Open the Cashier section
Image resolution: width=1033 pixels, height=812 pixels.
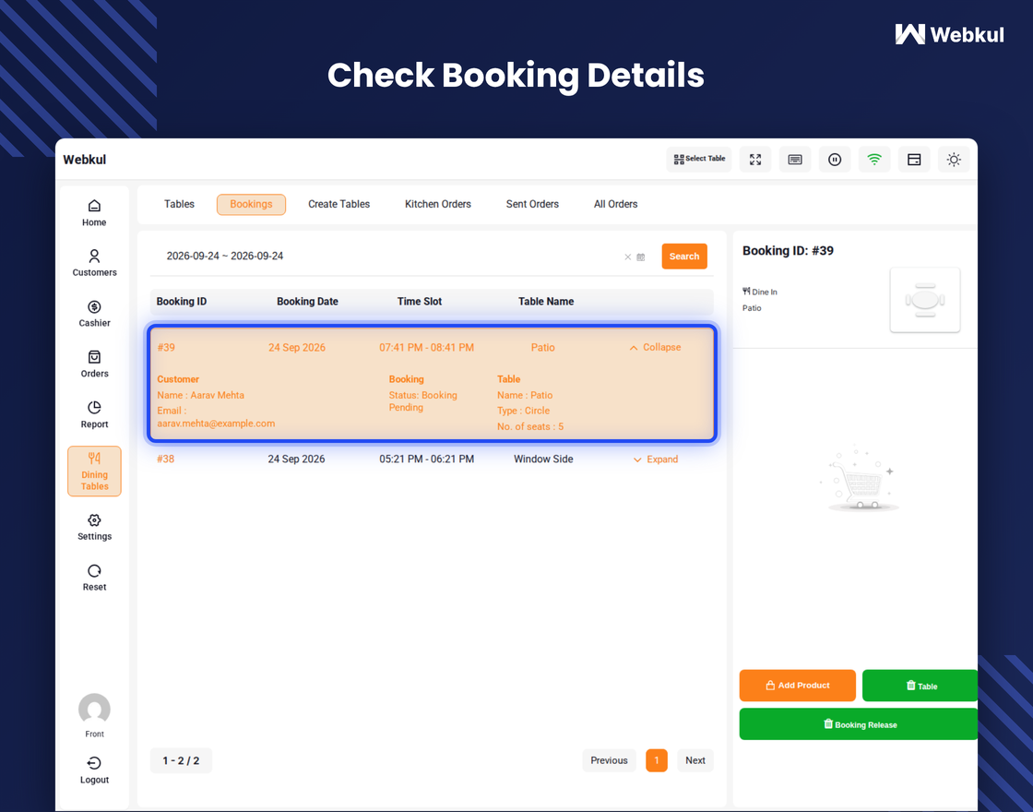pos(94,314)
